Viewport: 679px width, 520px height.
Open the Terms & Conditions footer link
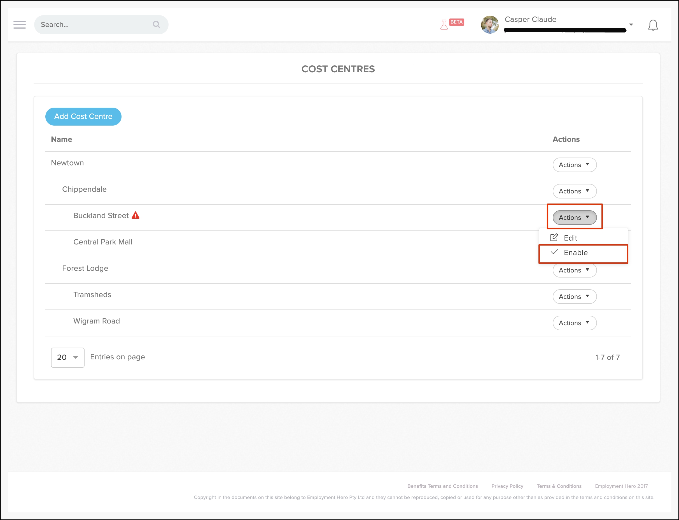coord(559,486)
